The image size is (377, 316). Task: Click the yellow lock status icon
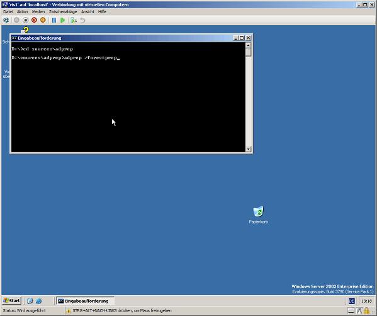pos(366,311)
